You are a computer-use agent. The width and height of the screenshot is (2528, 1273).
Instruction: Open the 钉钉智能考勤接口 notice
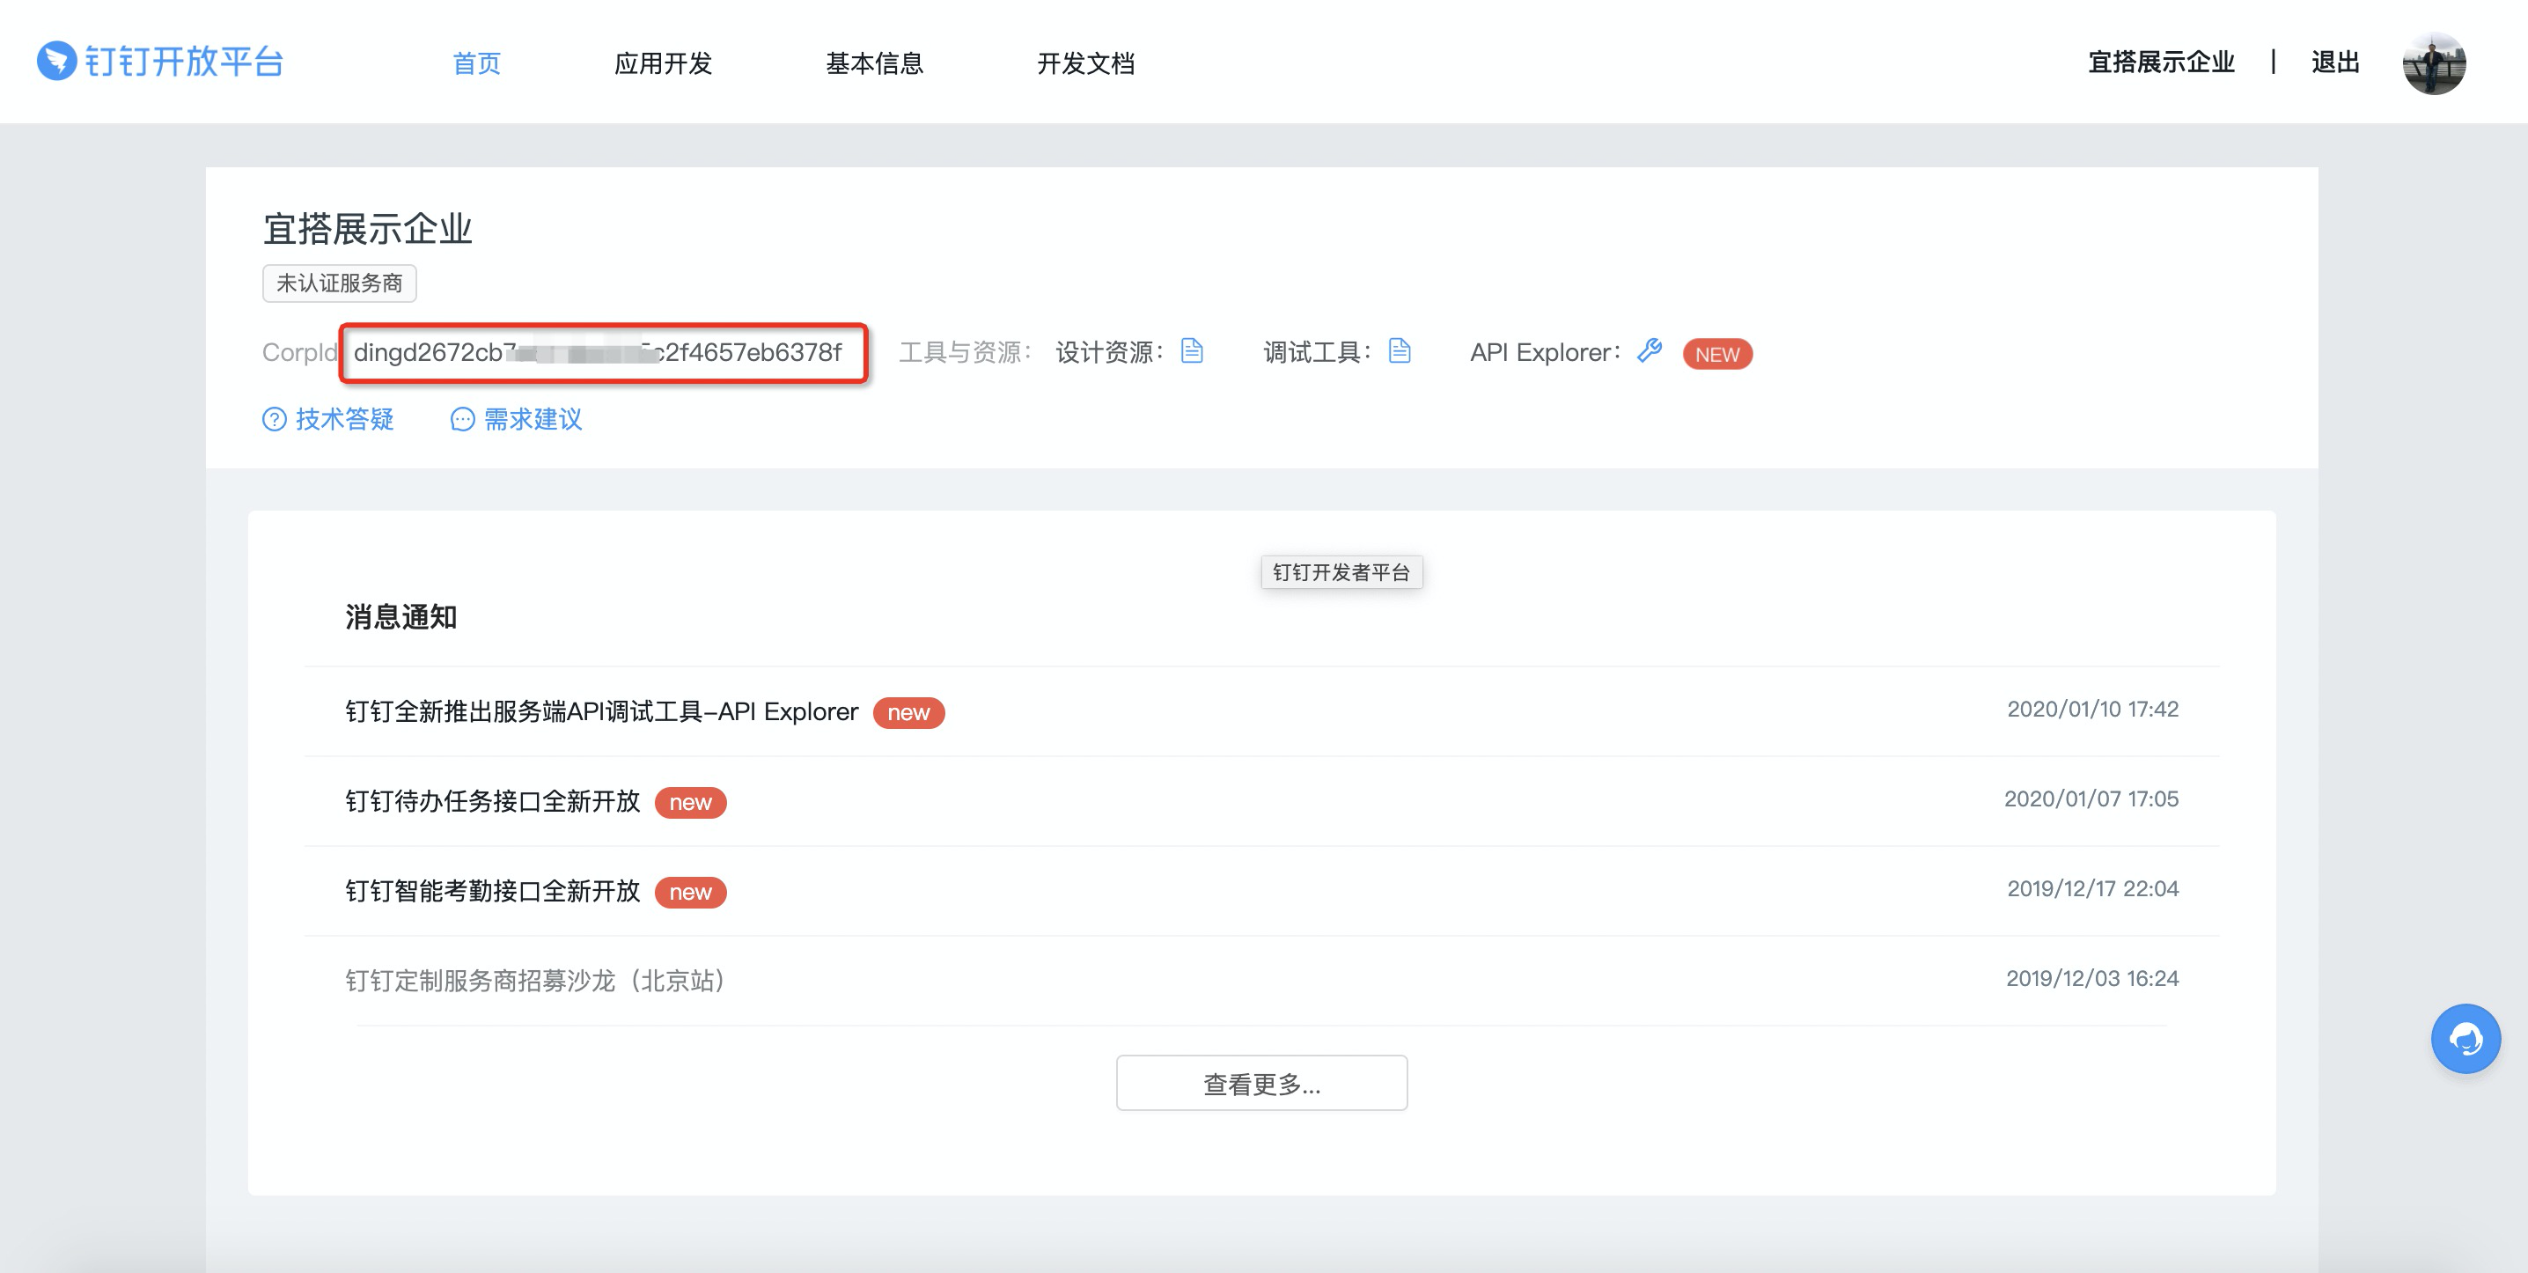493,891
